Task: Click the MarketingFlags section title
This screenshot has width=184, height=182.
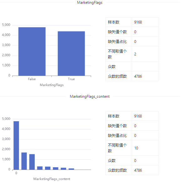Action: point(89,3)
